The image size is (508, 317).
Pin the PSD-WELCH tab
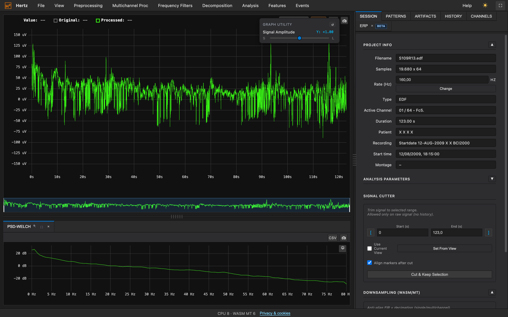click(34, 226)
